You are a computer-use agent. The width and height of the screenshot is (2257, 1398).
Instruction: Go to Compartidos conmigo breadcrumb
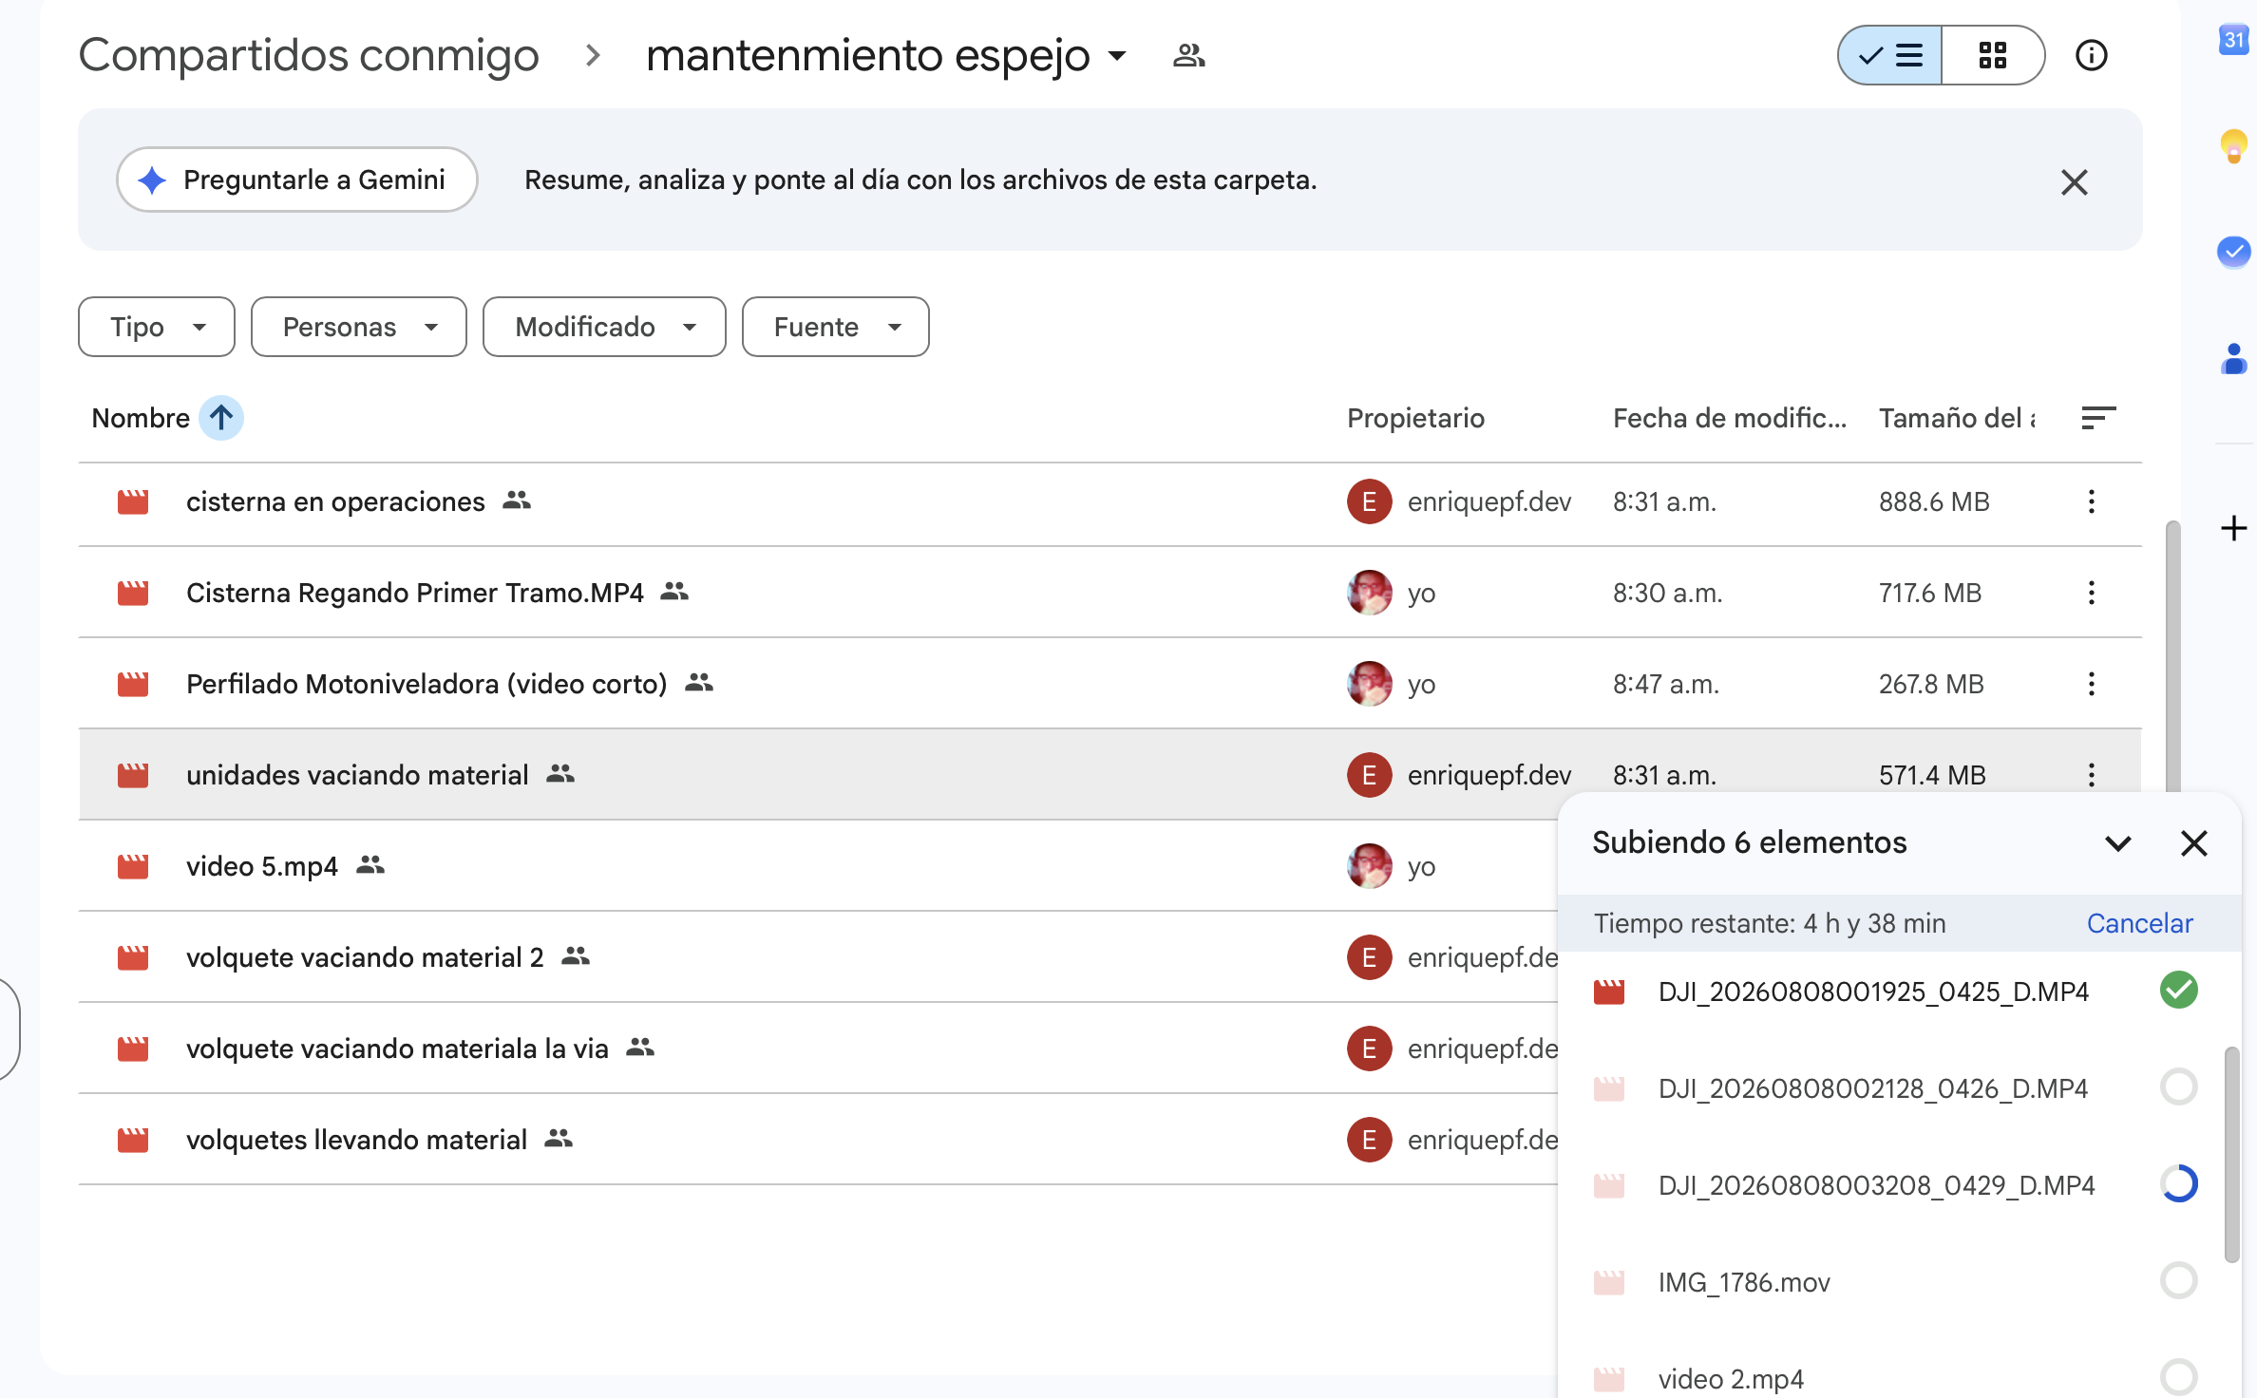(309, 55)
